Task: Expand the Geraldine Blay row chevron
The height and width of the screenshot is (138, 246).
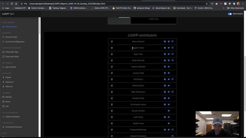Action: (x=112, y=98)
